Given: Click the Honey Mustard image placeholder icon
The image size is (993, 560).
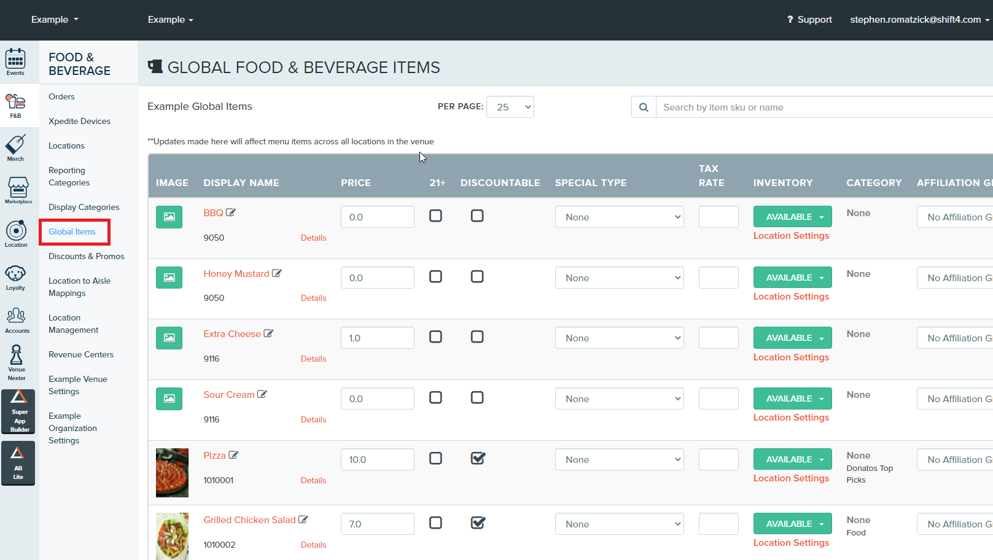Looking at the screenshot, I should (x=169, y=278).
